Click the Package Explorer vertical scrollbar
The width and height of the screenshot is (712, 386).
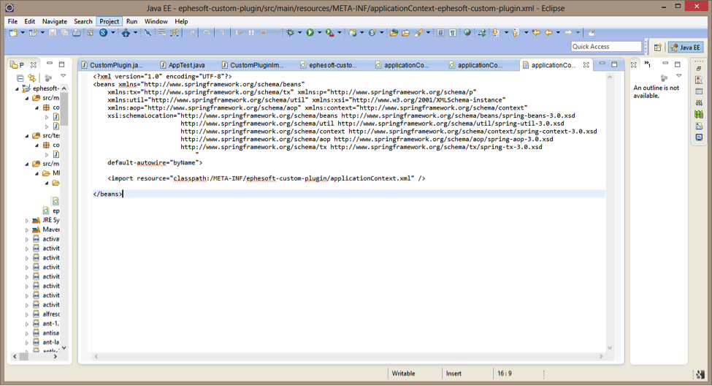[64, 217]
